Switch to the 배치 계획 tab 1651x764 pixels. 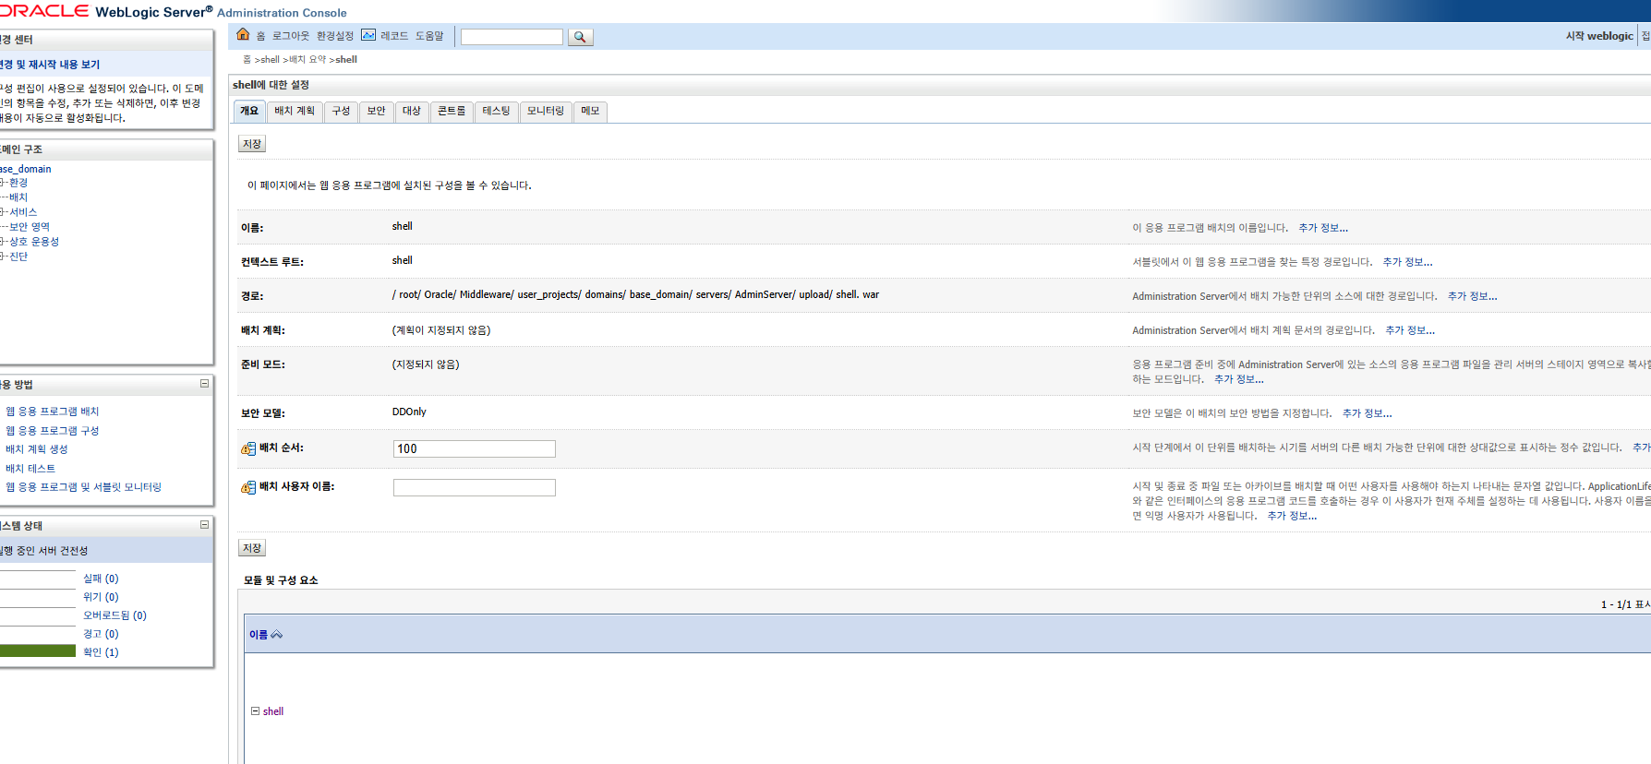295,111
